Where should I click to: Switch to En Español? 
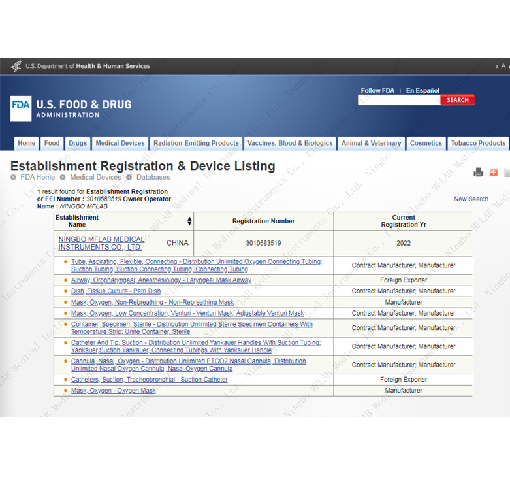[x=422, y=91]
